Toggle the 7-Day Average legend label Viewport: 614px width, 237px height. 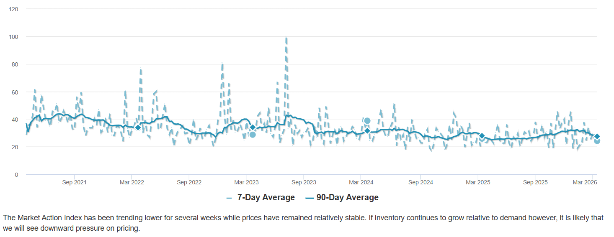[x=266, y=198]
